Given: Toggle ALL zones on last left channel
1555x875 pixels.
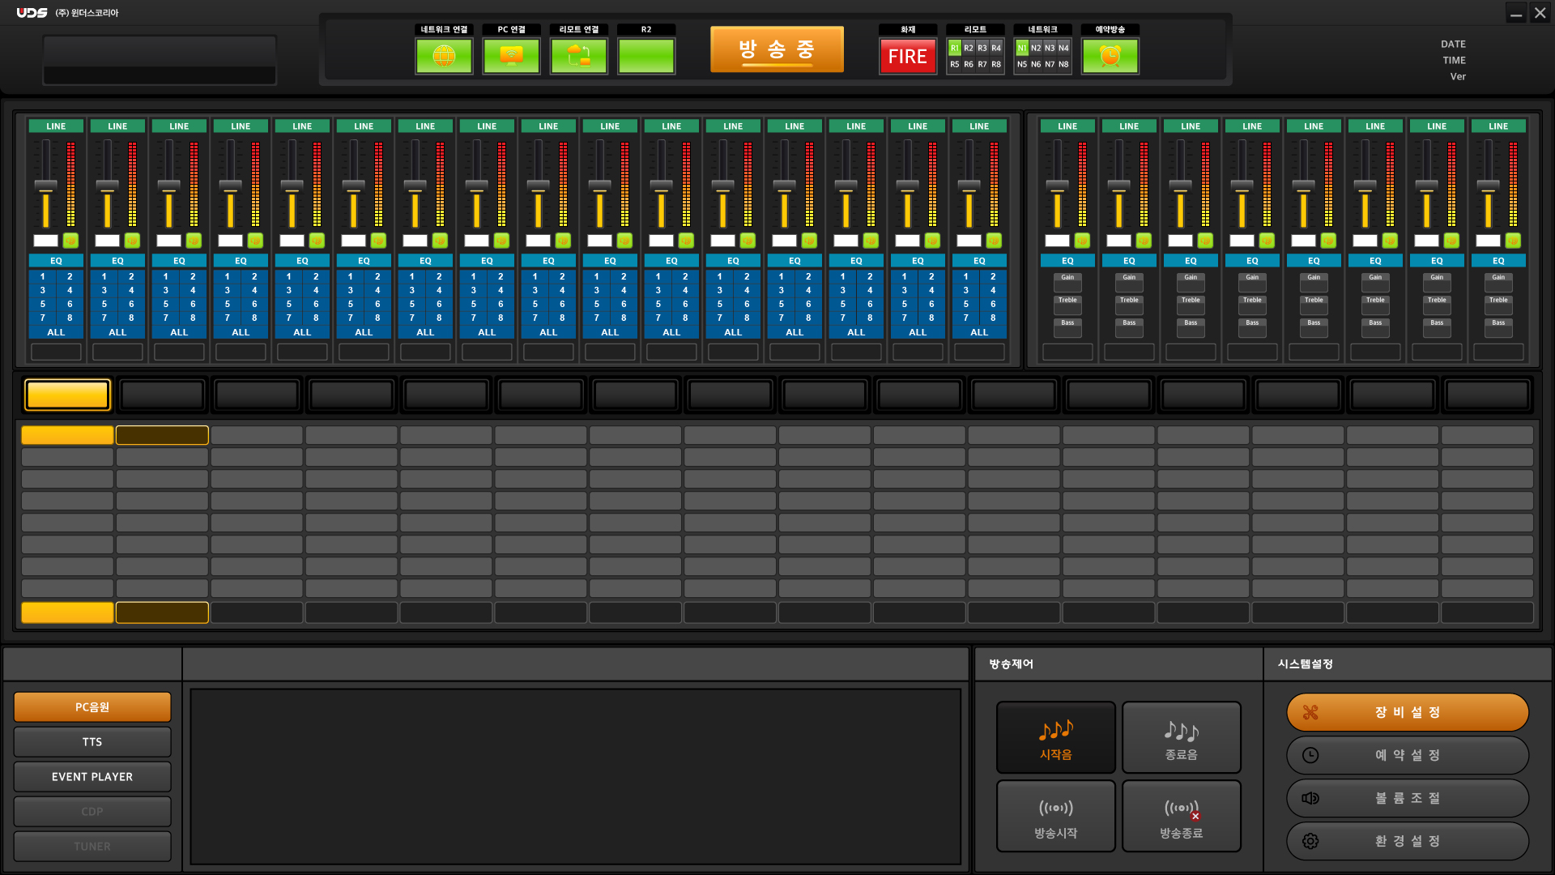Looking at the screenshot, I should click(x=979, y=332).
